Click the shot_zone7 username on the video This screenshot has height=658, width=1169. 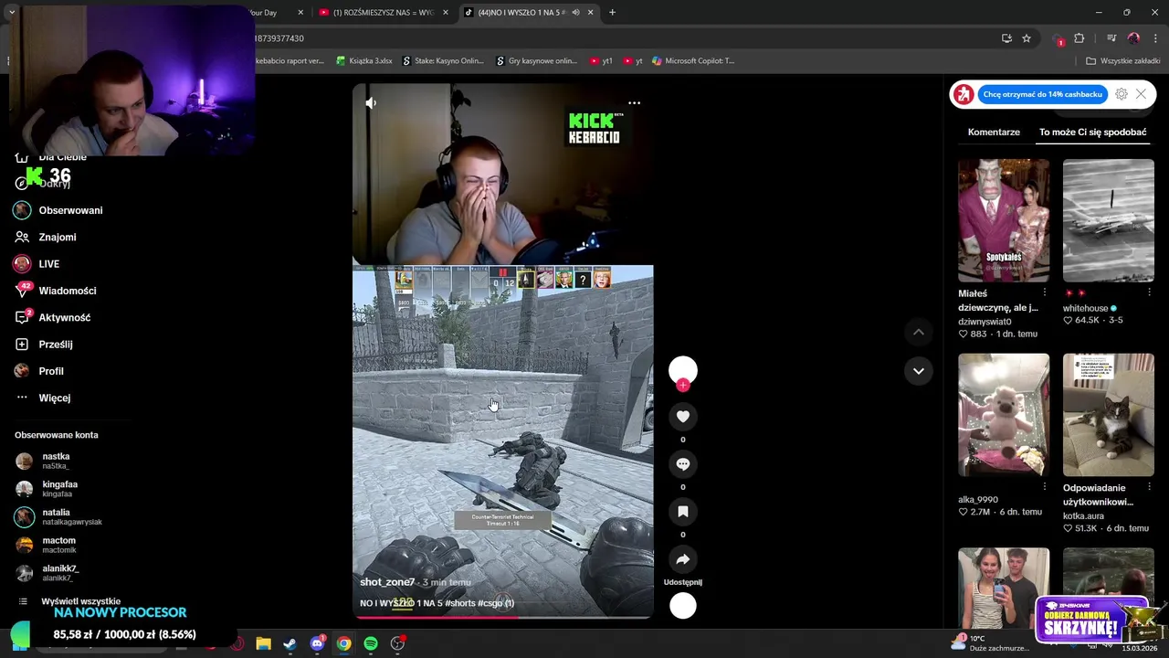pyautogui.click(x=387, y=582)
